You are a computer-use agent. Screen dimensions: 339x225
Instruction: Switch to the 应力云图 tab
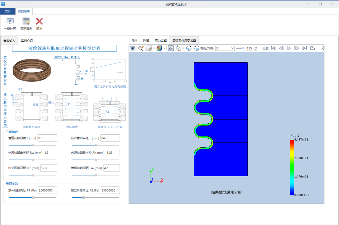[161, 40]
